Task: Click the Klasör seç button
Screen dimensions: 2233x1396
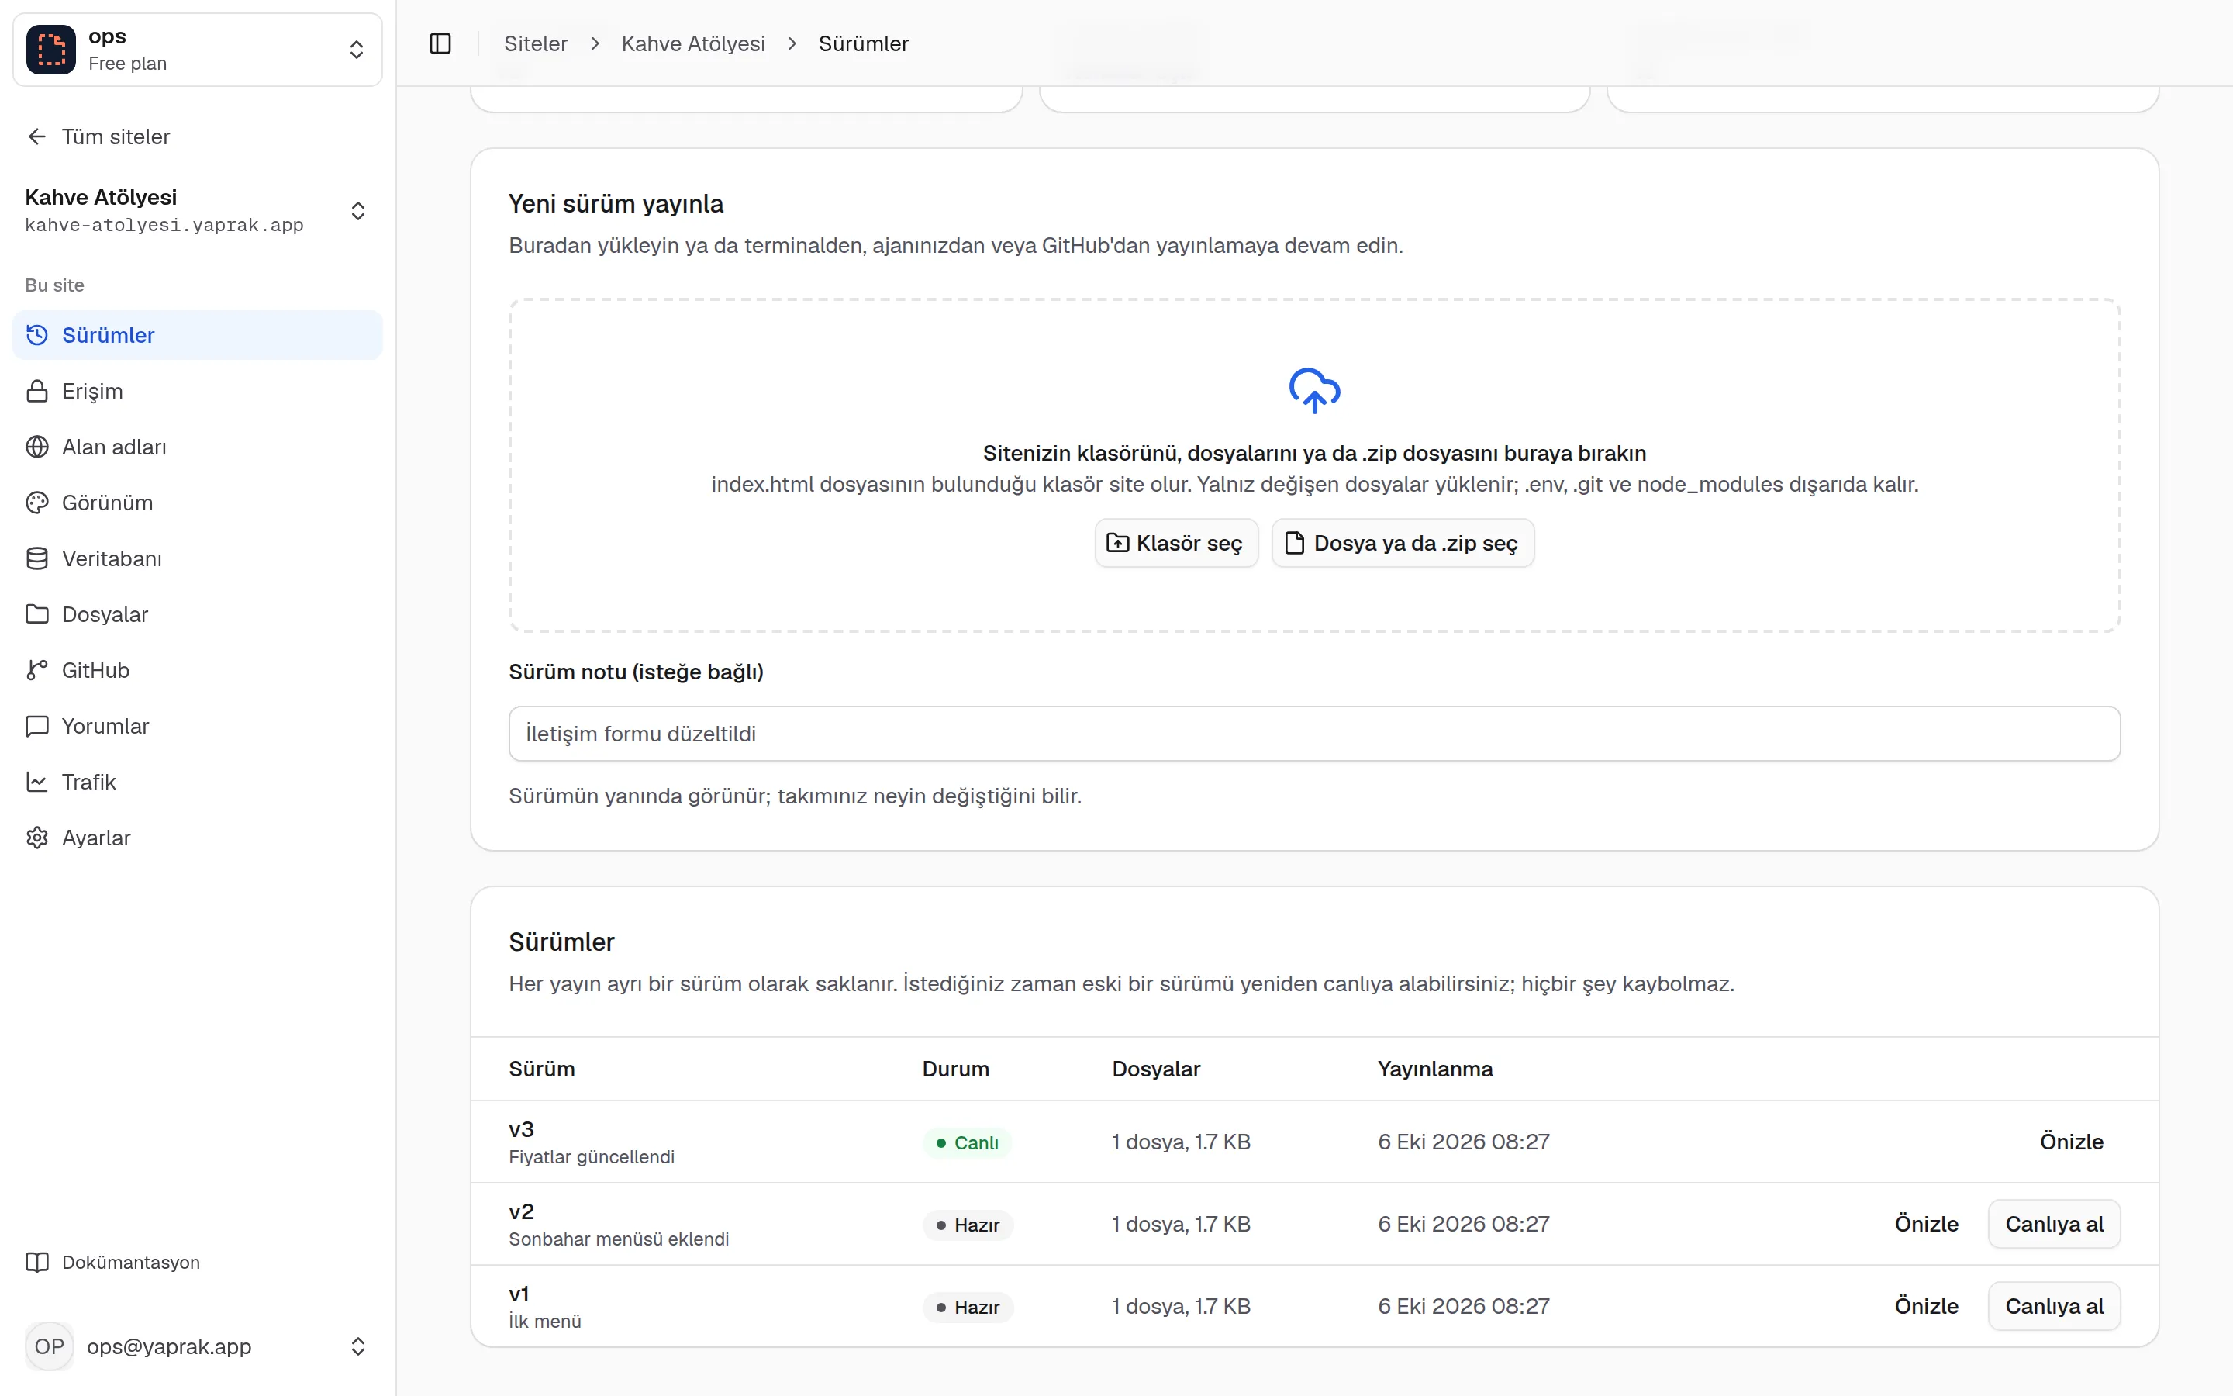Action: pyautogui.click(x=1175, y=543)
